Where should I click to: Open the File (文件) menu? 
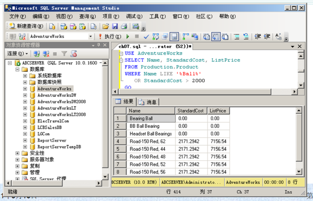pos(18,16)
